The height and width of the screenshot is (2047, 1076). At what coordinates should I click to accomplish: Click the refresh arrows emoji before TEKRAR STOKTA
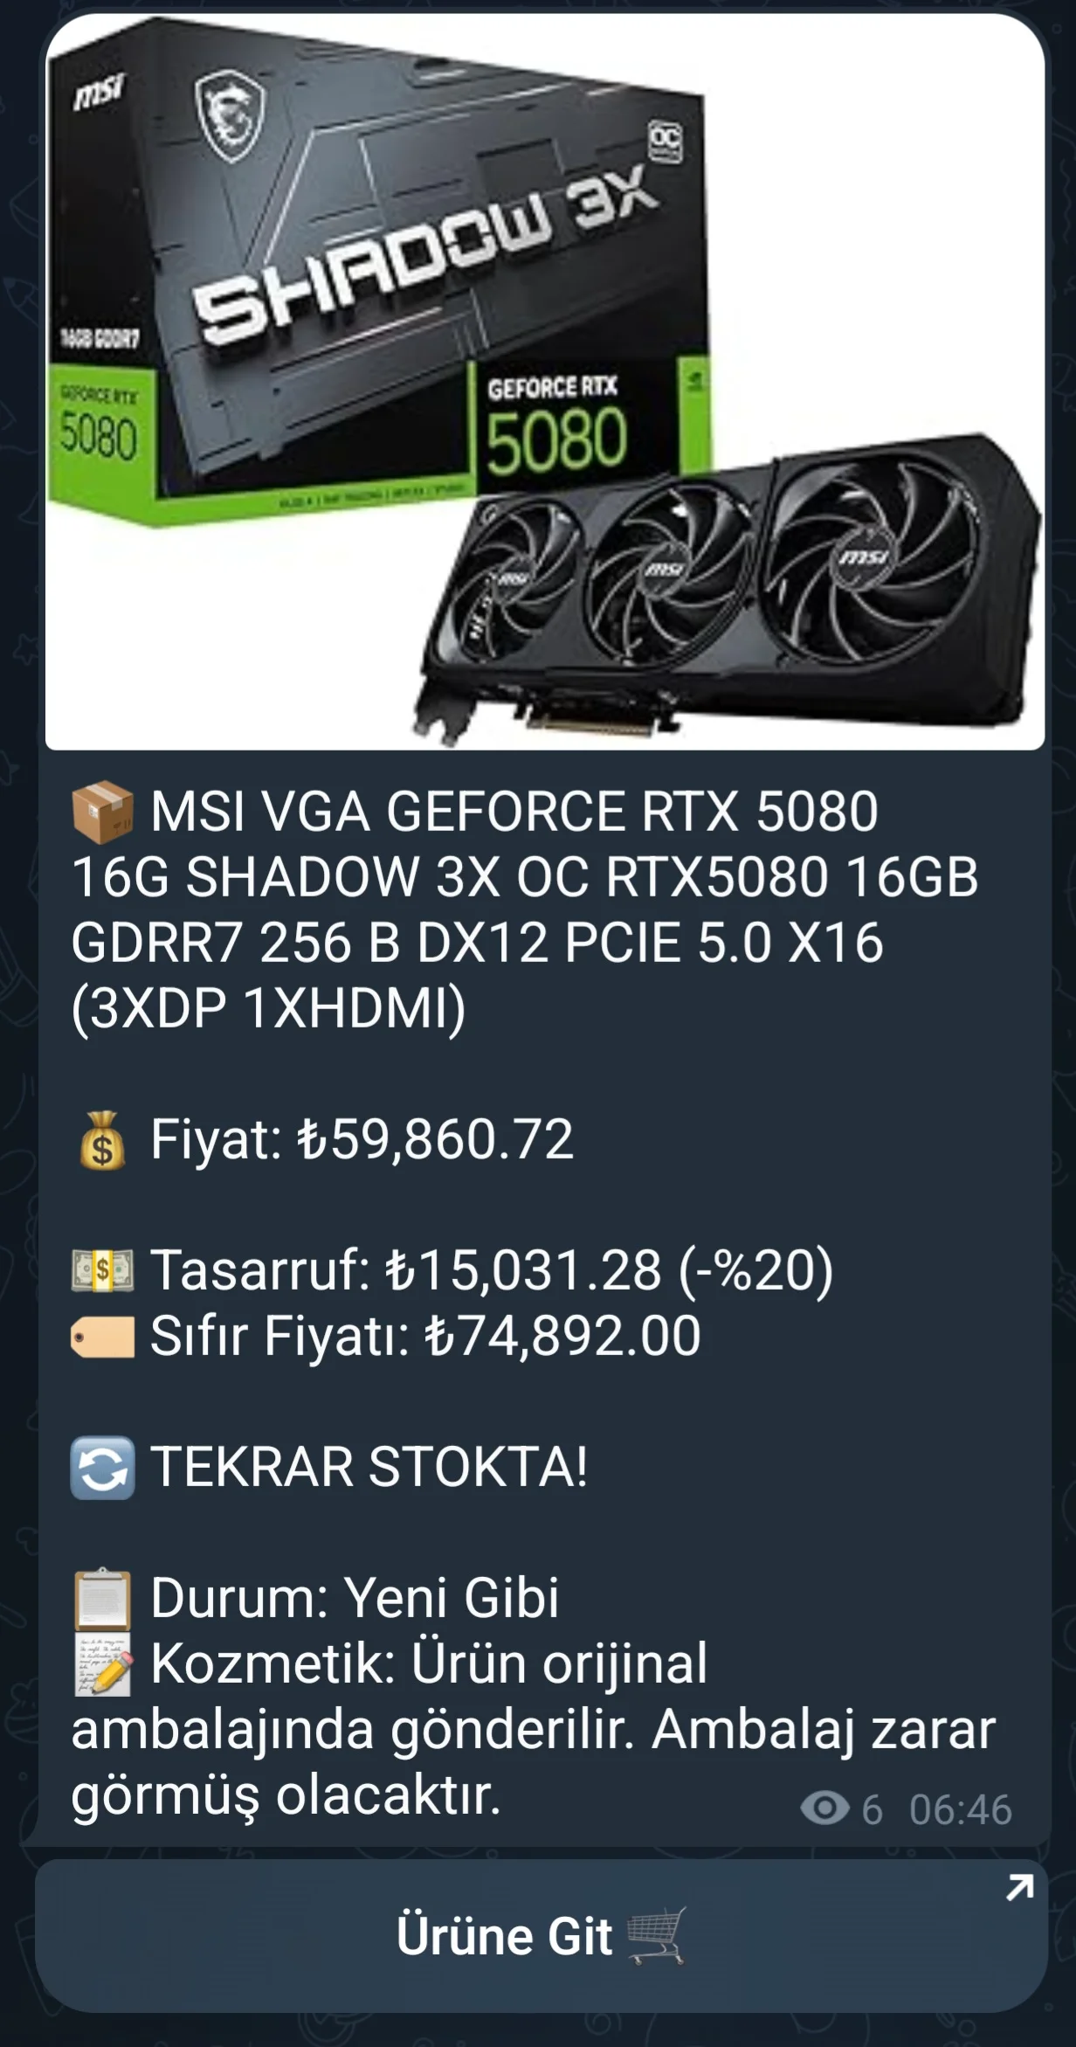click(103, 1468)
